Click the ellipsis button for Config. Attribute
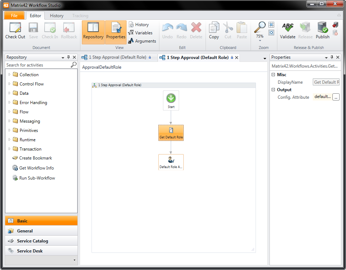This screenshot has height=270, width=346. click(x=336, y=97)
